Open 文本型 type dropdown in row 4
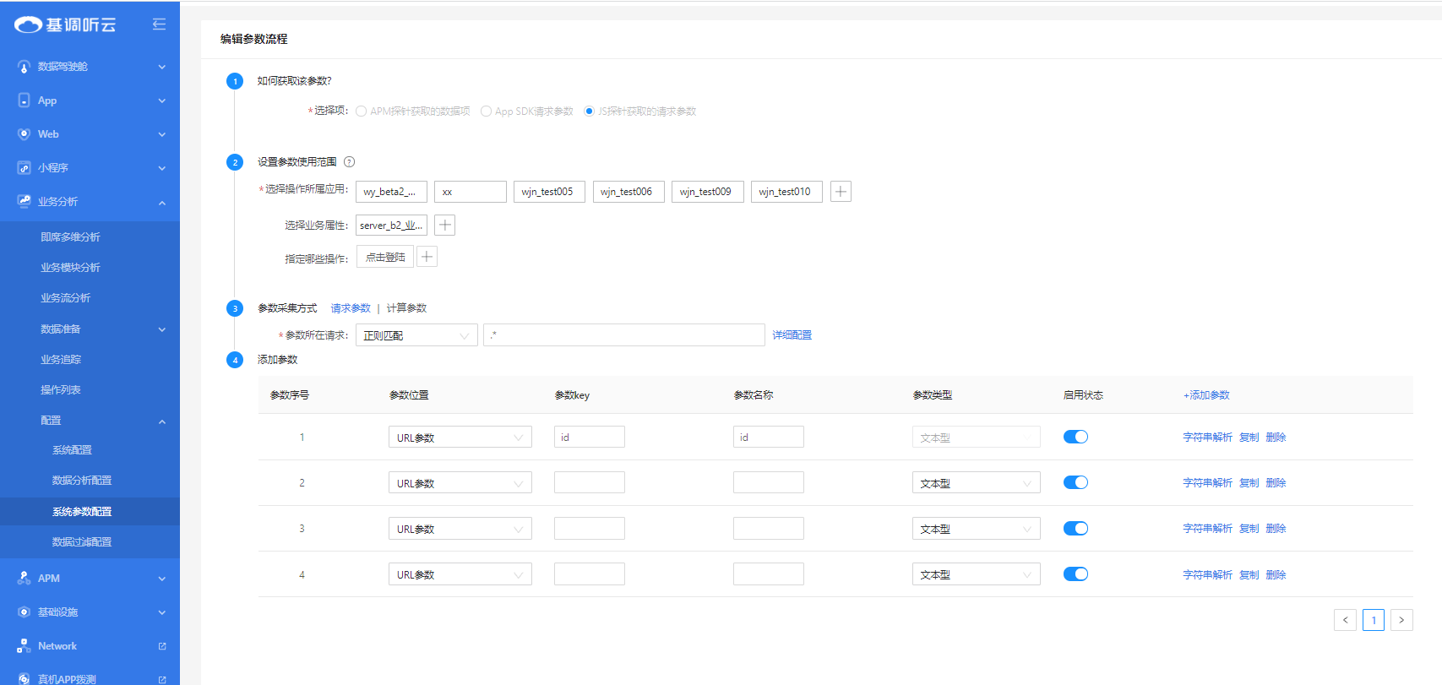Viewport: 1442px width, 685px height. click(977, 574)
